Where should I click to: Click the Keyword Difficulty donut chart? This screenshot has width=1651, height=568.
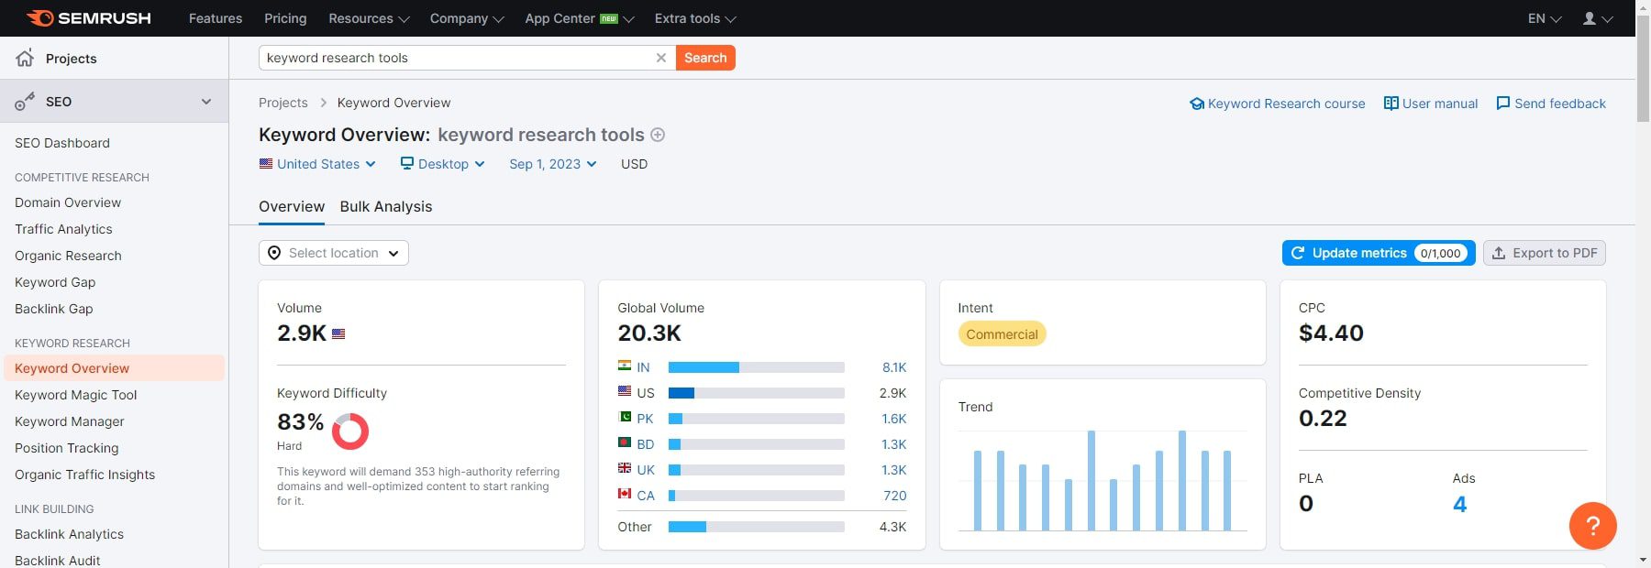click(x=350, y=431)
